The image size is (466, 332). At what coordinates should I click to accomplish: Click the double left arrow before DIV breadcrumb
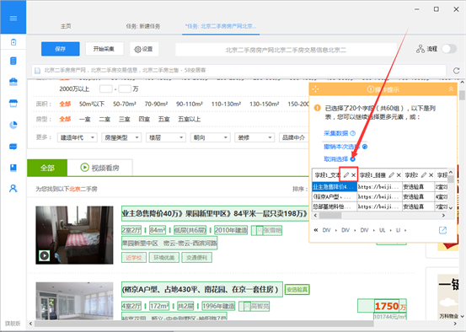coord(316,230)
